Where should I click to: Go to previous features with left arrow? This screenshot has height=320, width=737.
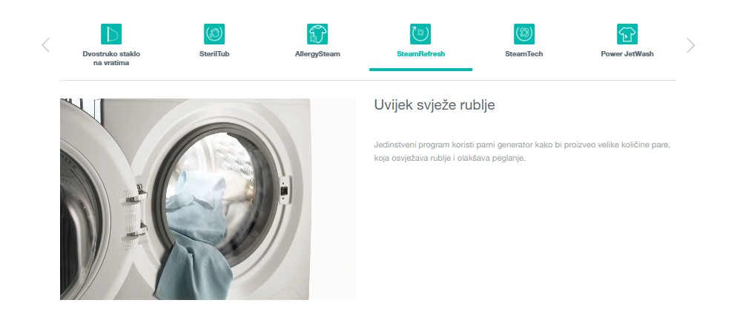click(x=45, y=45)
